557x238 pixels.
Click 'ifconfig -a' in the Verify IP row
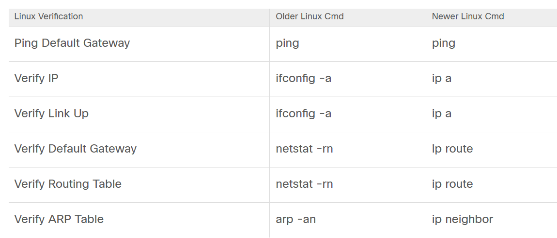[304, 78]
